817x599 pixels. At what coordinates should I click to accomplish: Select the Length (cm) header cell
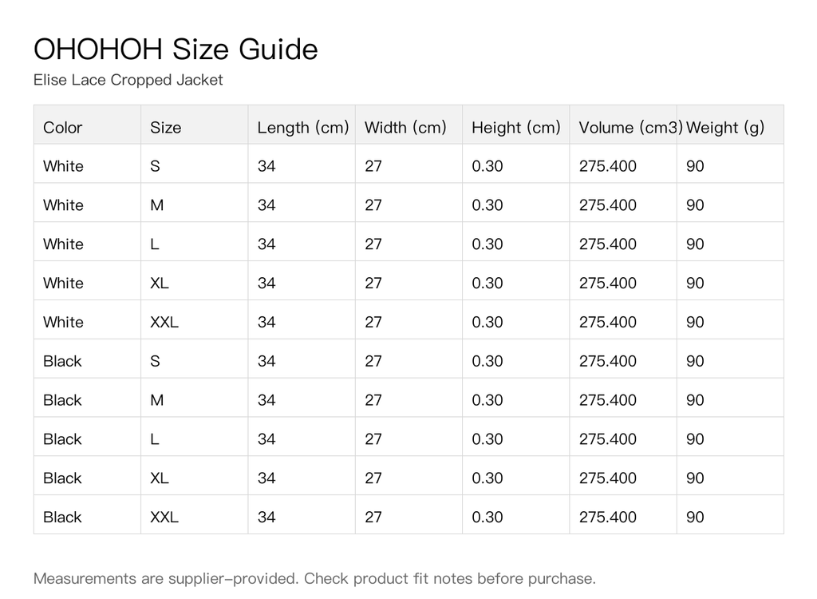pos(302,125)
